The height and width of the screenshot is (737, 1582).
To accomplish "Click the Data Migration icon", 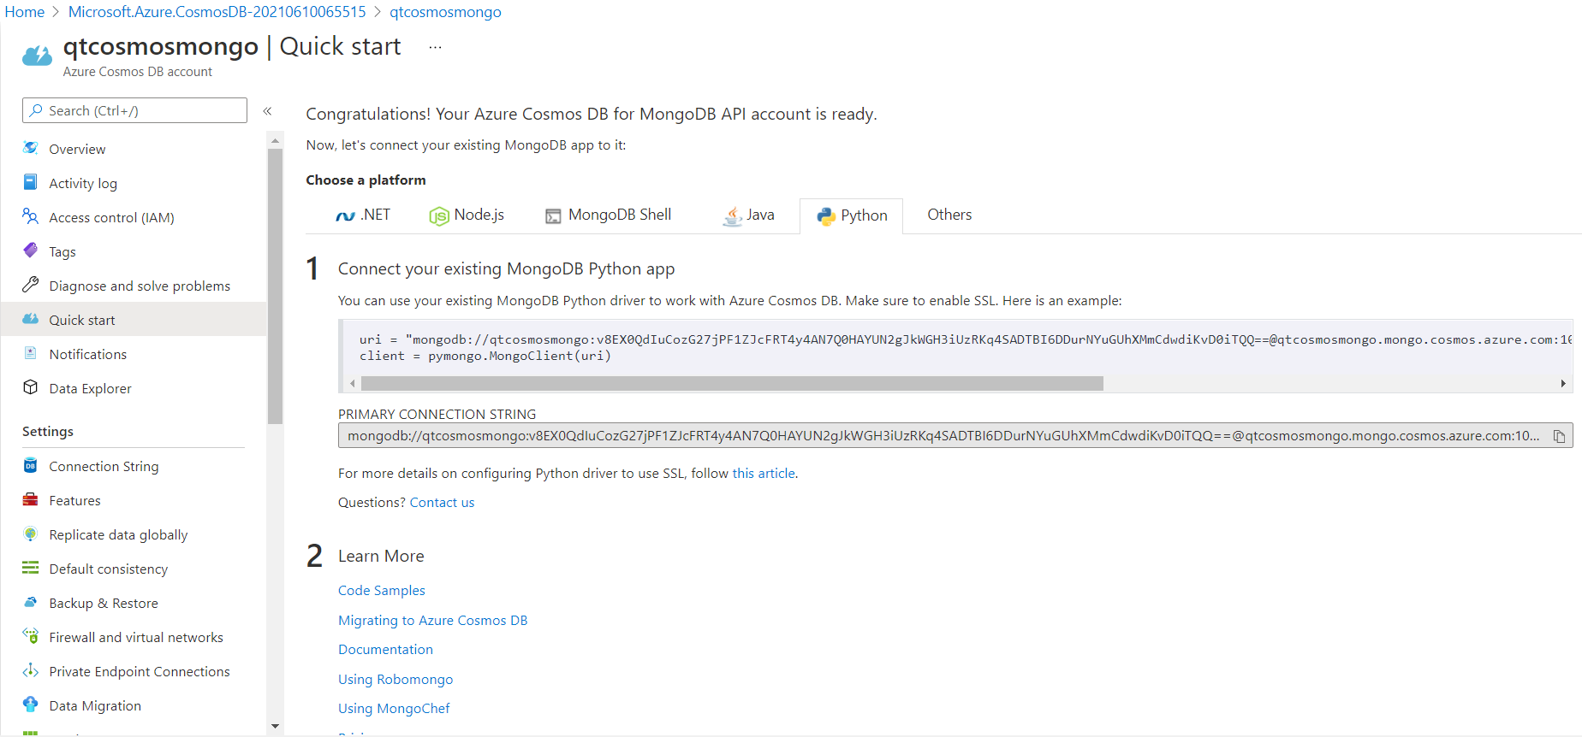I will pos(31,705).
